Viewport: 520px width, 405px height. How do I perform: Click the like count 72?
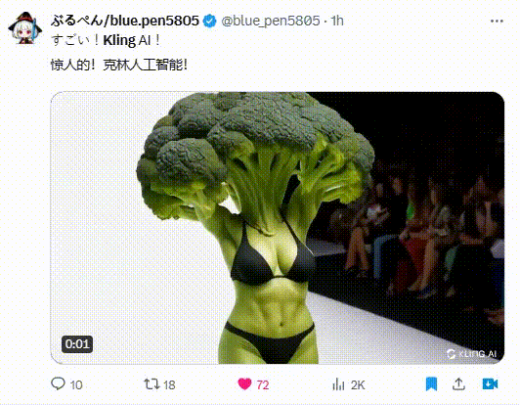[x=263, y=385]
